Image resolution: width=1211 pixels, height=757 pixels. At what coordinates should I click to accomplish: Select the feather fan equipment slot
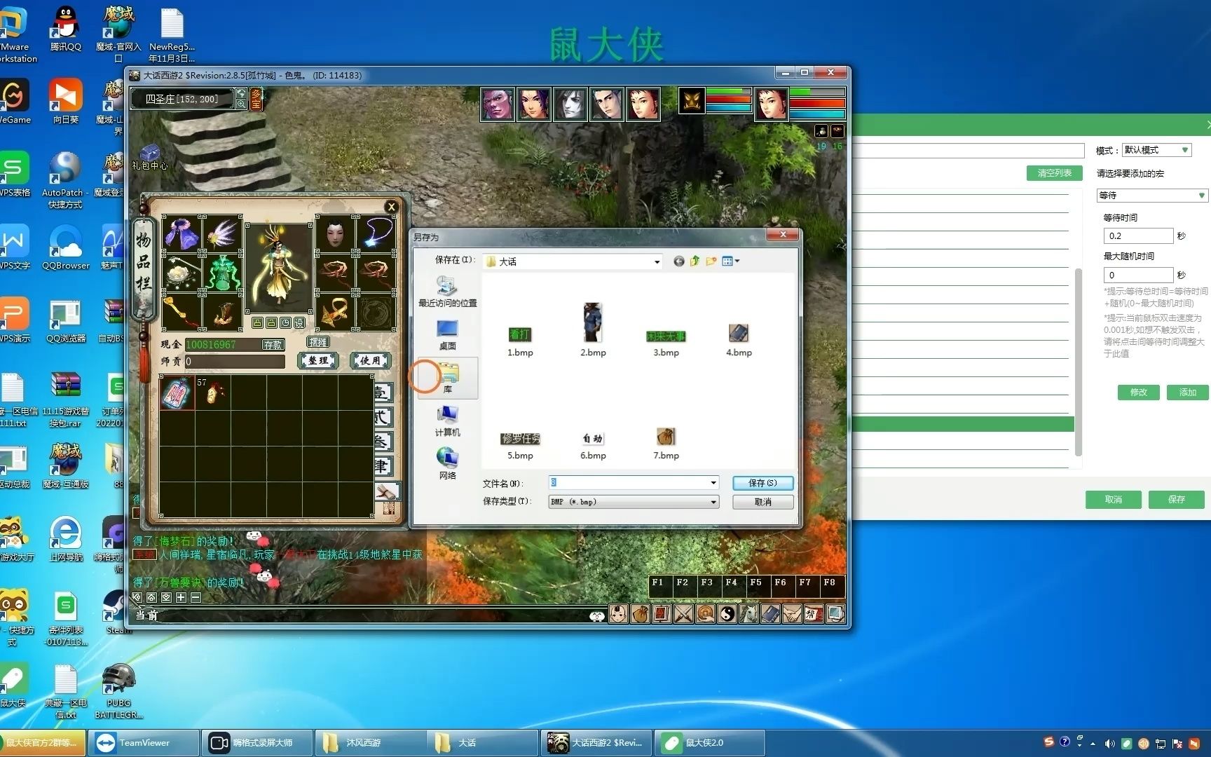point(223,234)
